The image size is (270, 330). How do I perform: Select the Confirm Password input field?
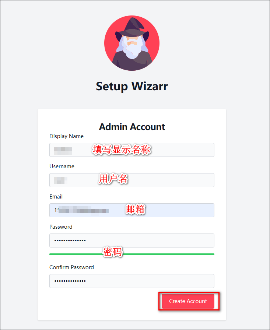click(x=132, y=281)
